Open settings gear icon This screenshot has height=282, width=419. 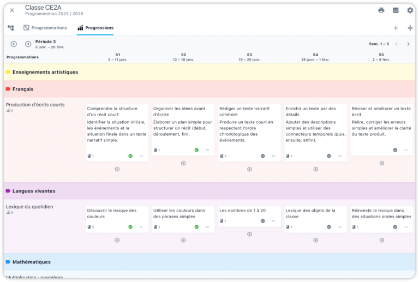click(410, 10)
